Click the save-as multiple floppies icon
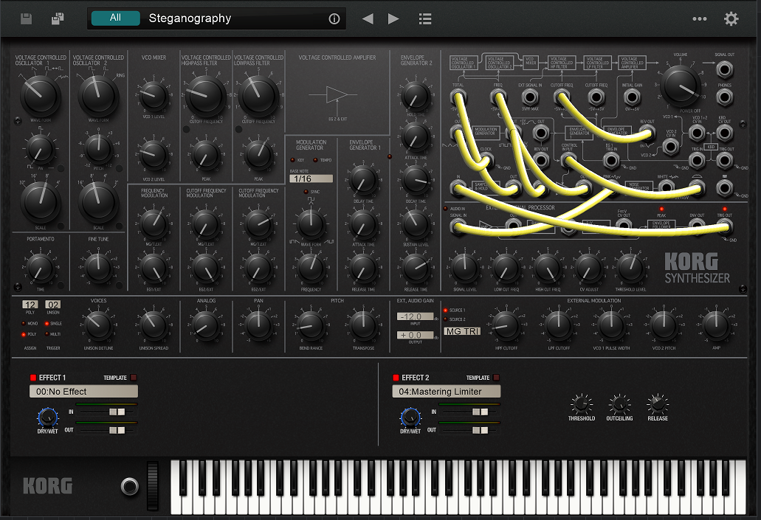 click(x=58, y=19)
